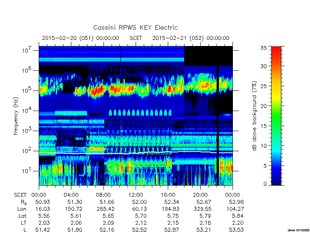Click L value "51.80"
310x232 pixels.
tap(75, 230)
